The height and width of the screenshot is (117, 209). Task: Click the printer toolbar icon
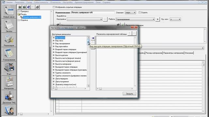point(38,7)
